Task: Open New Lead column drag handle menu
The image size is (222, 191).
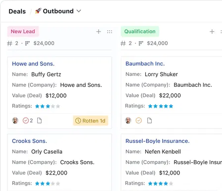Action: coord(110,32)
